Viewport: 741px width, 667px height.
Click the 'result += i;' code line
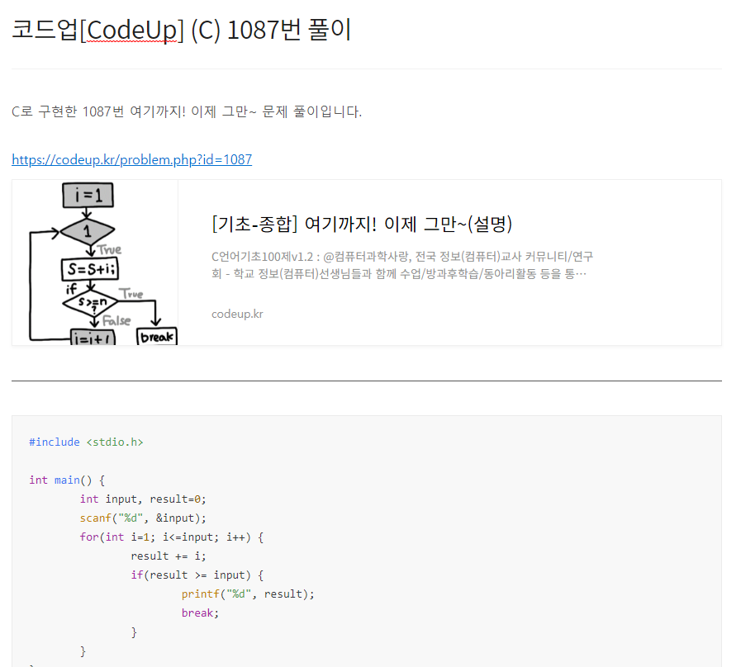pos(169,556)
